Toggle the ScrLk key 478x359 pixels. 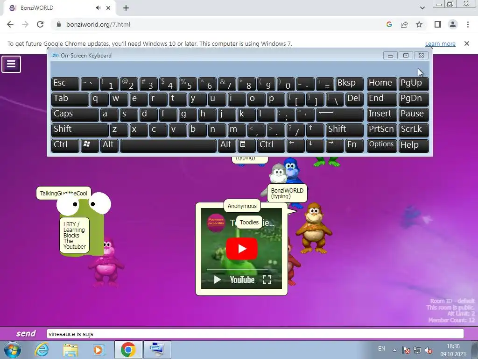tap(414, 130)
